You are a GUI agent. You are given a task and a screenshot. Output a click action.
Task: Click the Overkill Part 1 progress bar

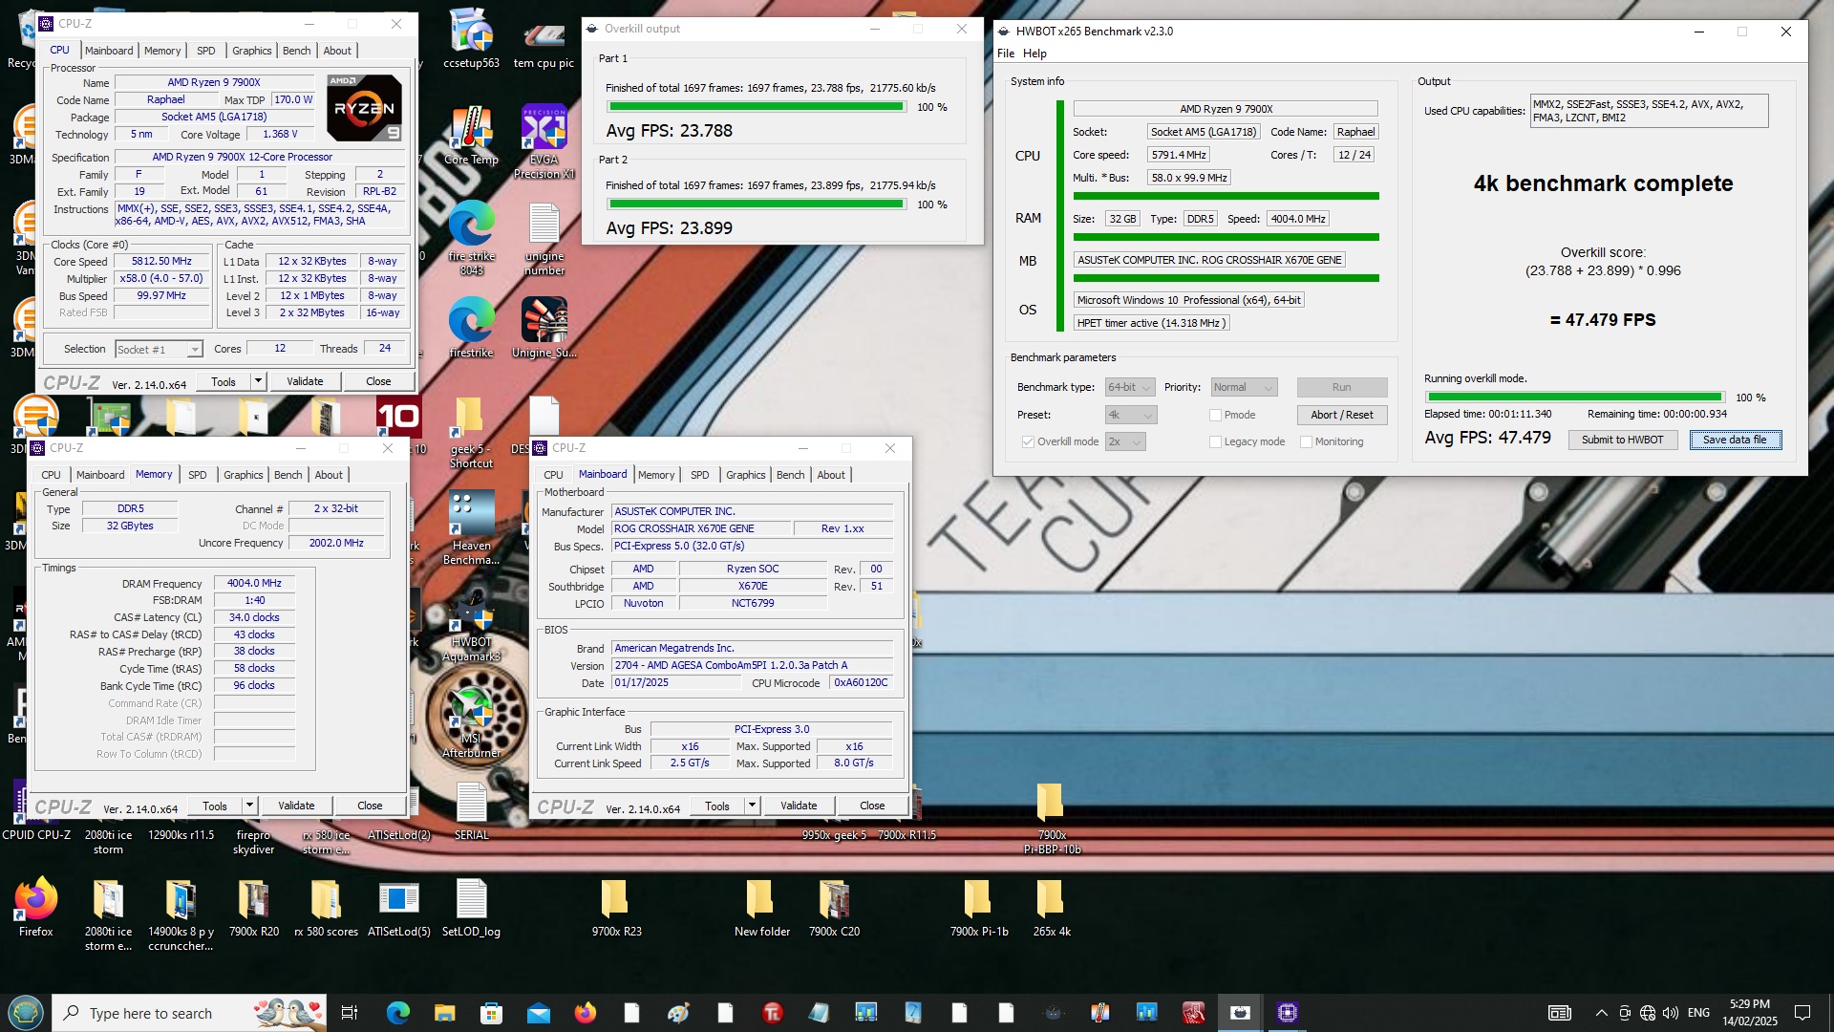[757, 107]
